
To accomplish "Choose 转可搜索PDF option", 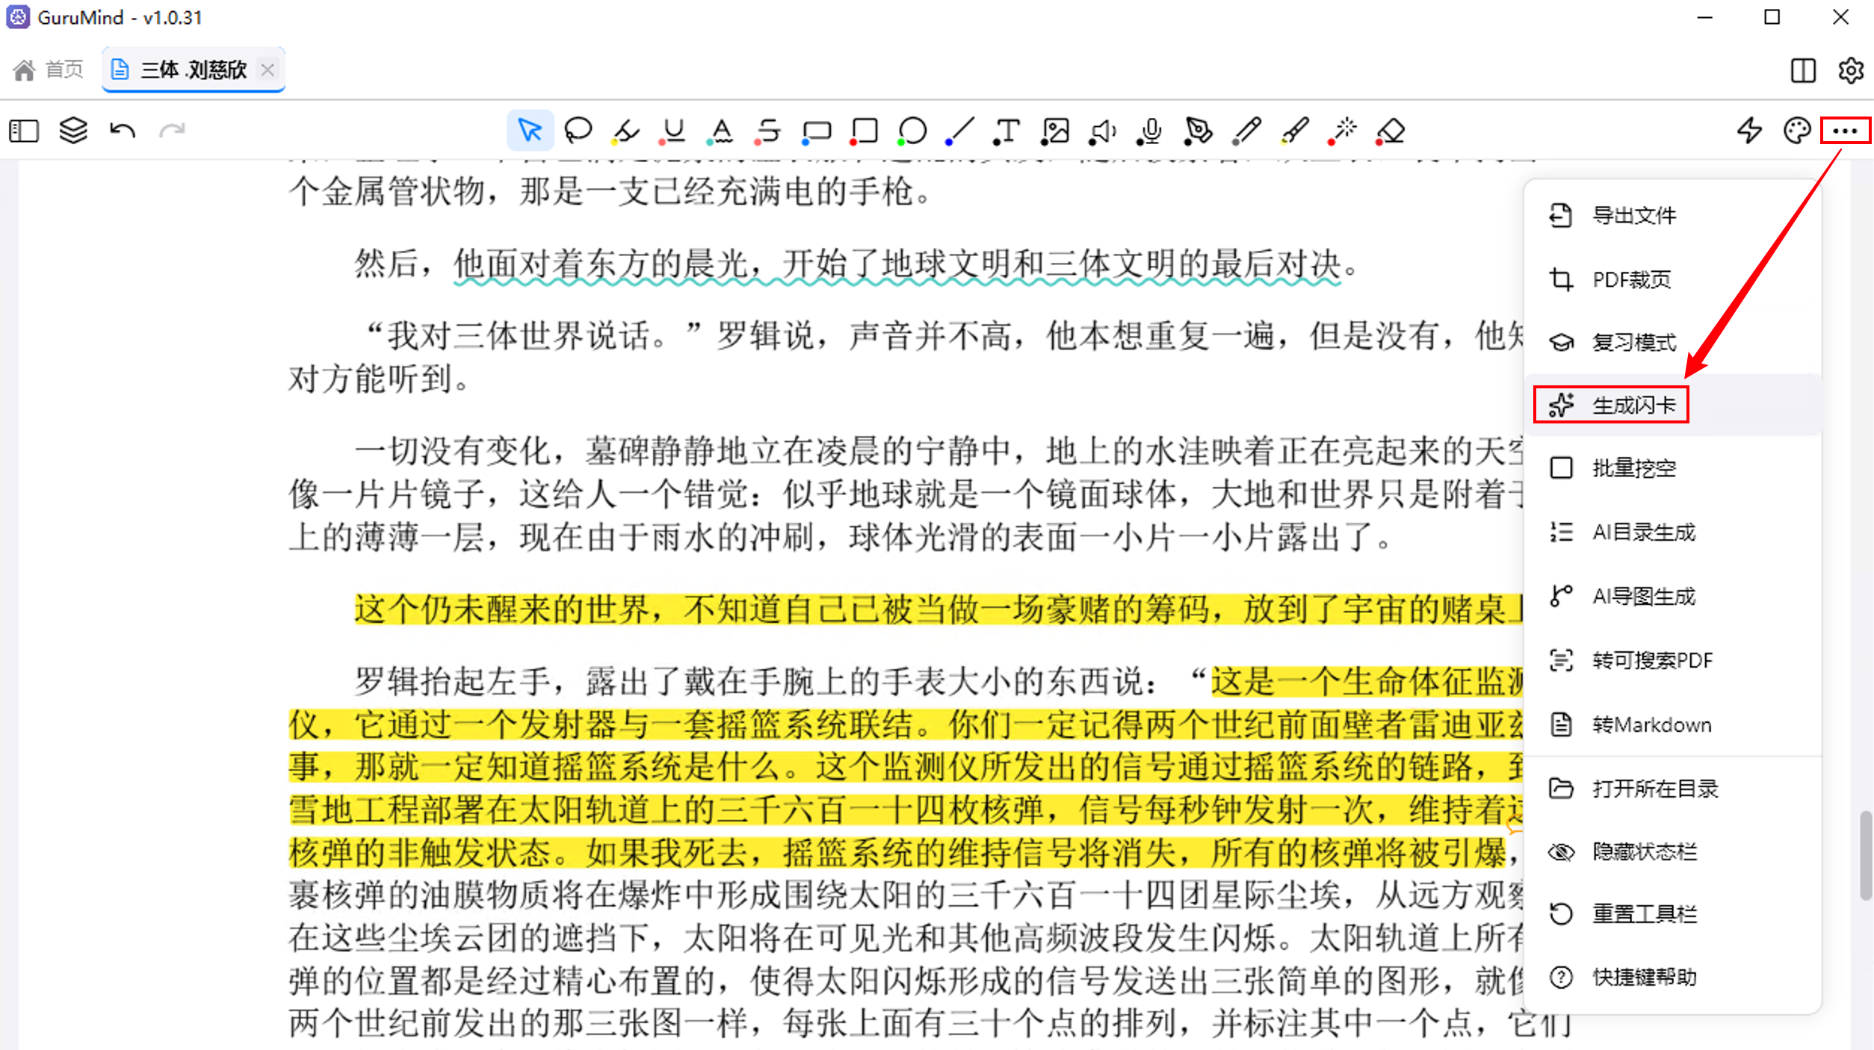I will coord(1672,660).
